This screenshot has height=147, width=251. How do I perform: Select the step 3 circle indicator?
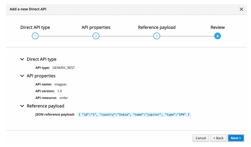pyautogui.click(x=157, y=36)
